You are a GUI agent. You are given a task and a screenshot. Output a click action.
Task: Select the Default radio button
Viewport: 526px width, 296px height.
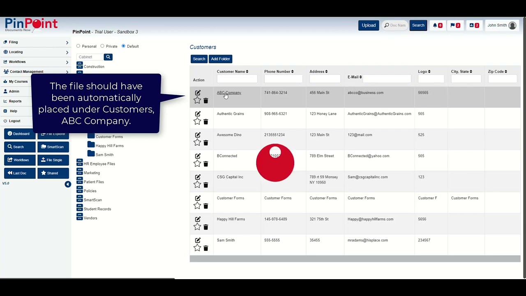[x=123, y=46]
